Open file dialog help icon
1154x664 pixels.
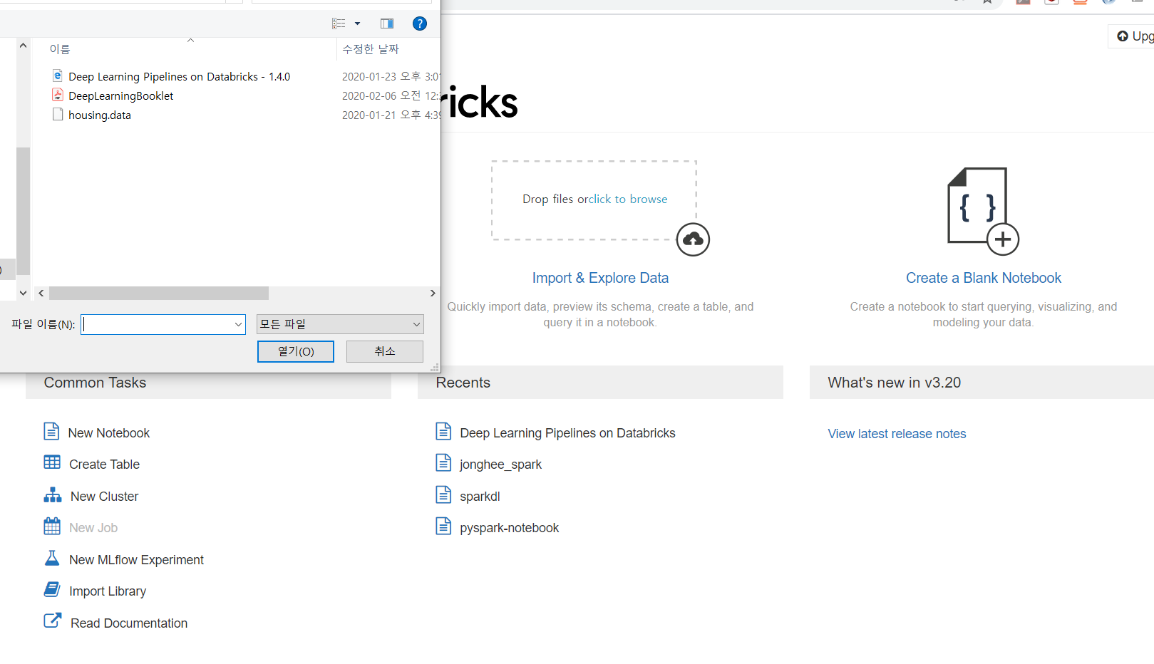click(x=420, y=24)
